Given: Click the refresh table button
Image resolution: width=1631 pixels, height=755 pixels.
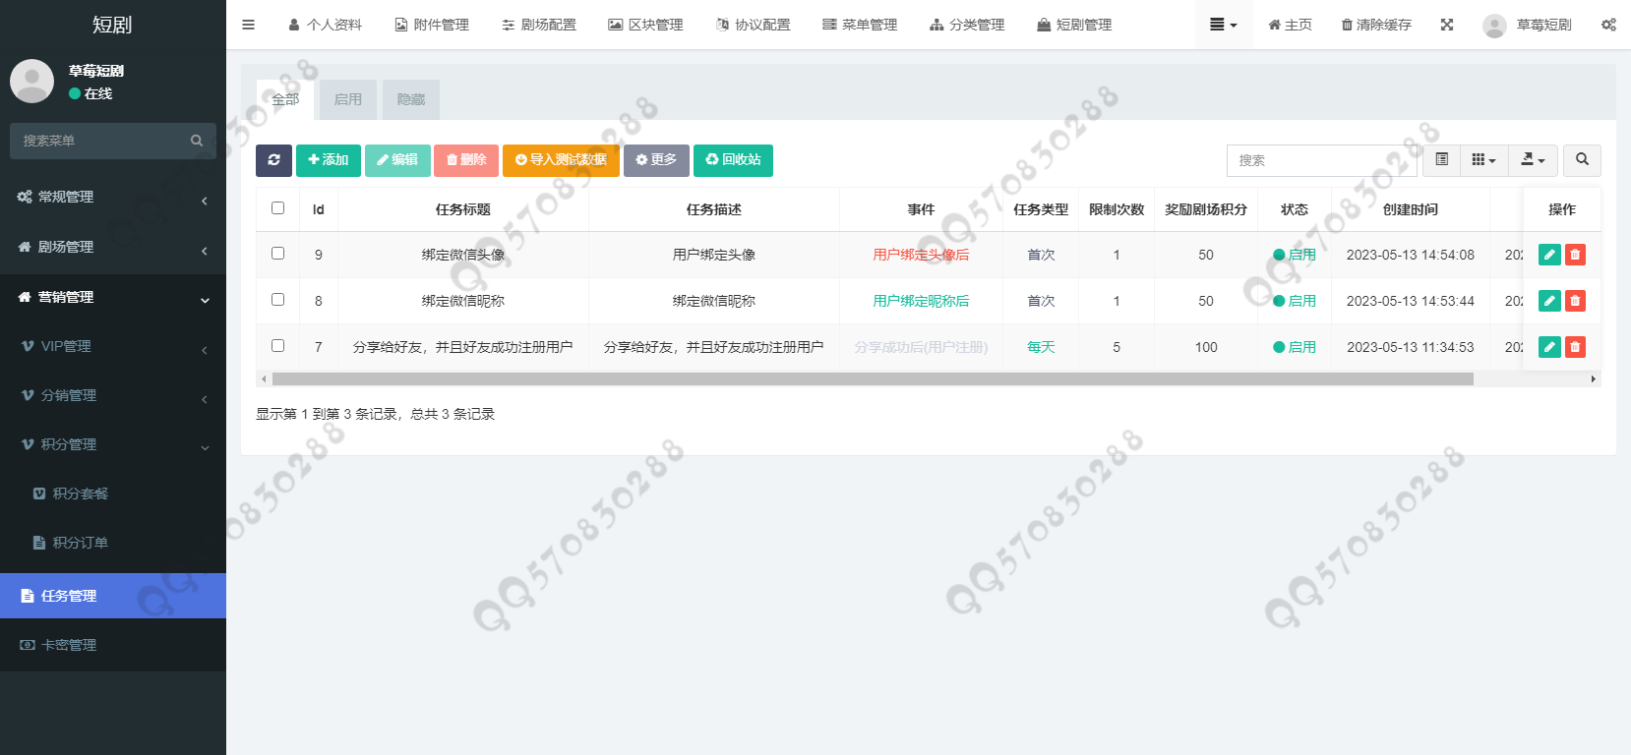Looking at the screenshot, I should [273, 160].
